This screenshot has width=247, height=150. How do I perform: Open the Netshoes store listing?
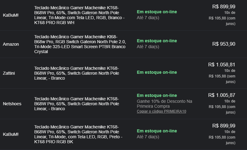point(12,104)
